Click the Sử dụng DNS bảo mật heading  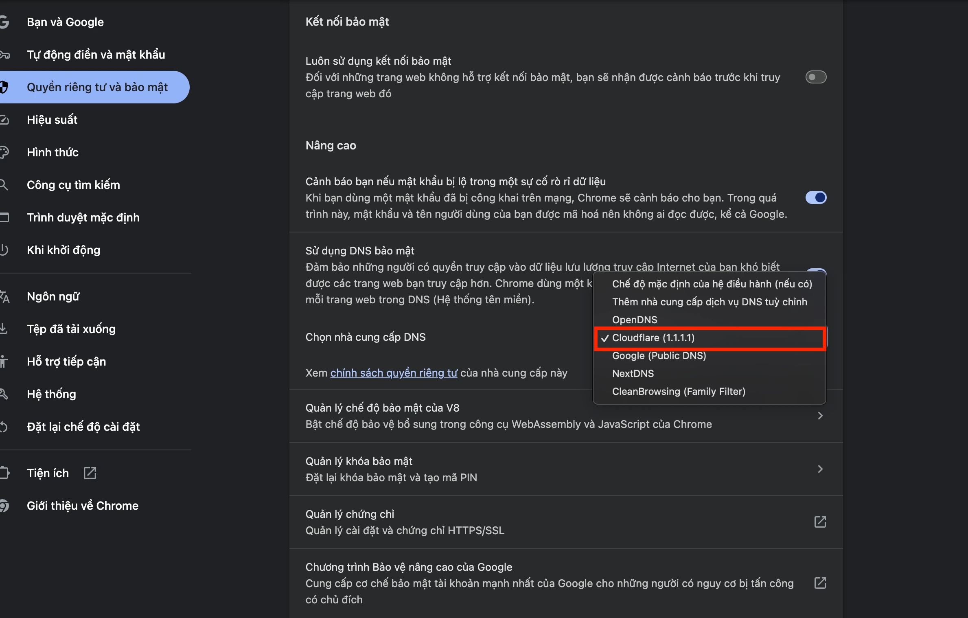(360, 250)
